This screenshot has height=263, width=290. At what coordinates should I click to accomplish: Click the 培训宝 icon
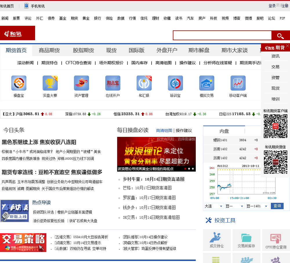(175, 83)
